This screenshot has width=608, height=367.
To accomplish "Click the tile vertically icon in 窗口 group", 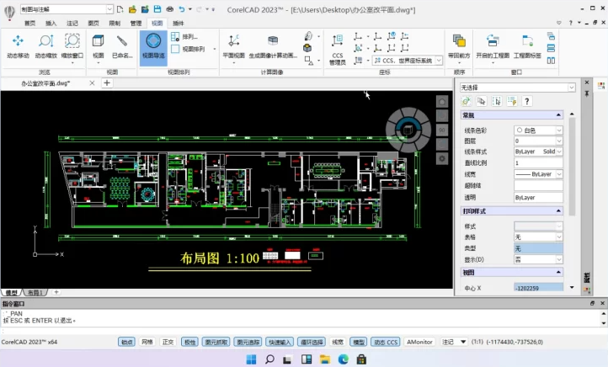I will [x=551, y=61].
